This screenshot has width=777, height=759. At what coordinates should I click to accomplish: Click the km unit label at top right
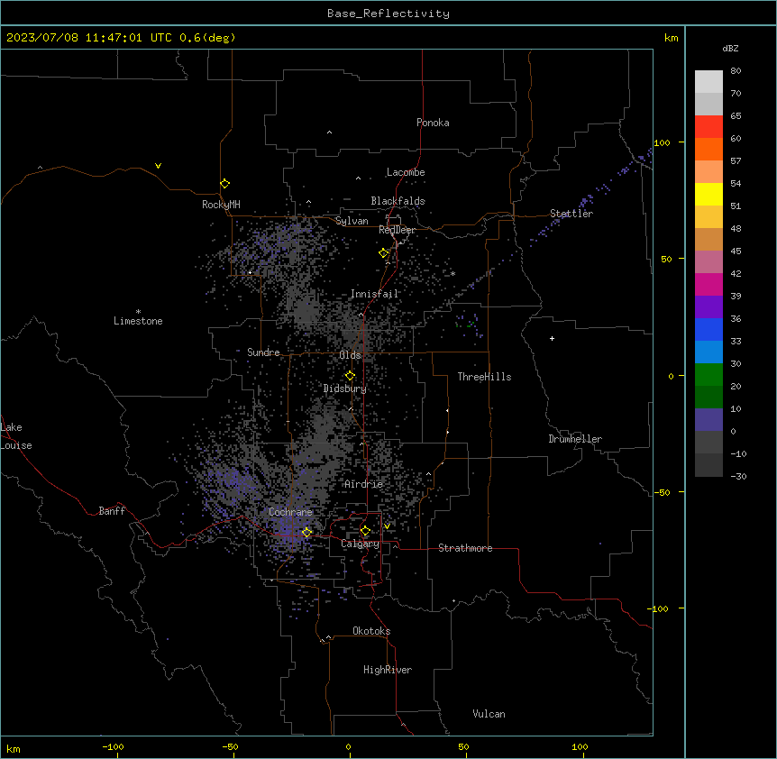(x=672, y=38)
